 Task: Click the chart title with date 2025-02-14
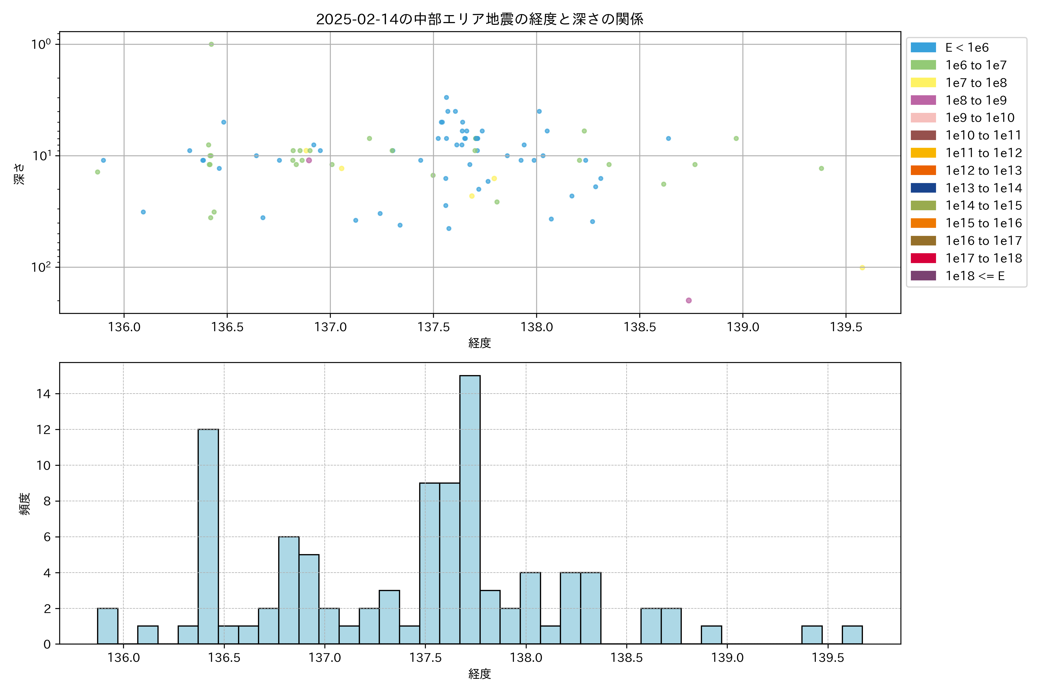[x=479, y=19]
